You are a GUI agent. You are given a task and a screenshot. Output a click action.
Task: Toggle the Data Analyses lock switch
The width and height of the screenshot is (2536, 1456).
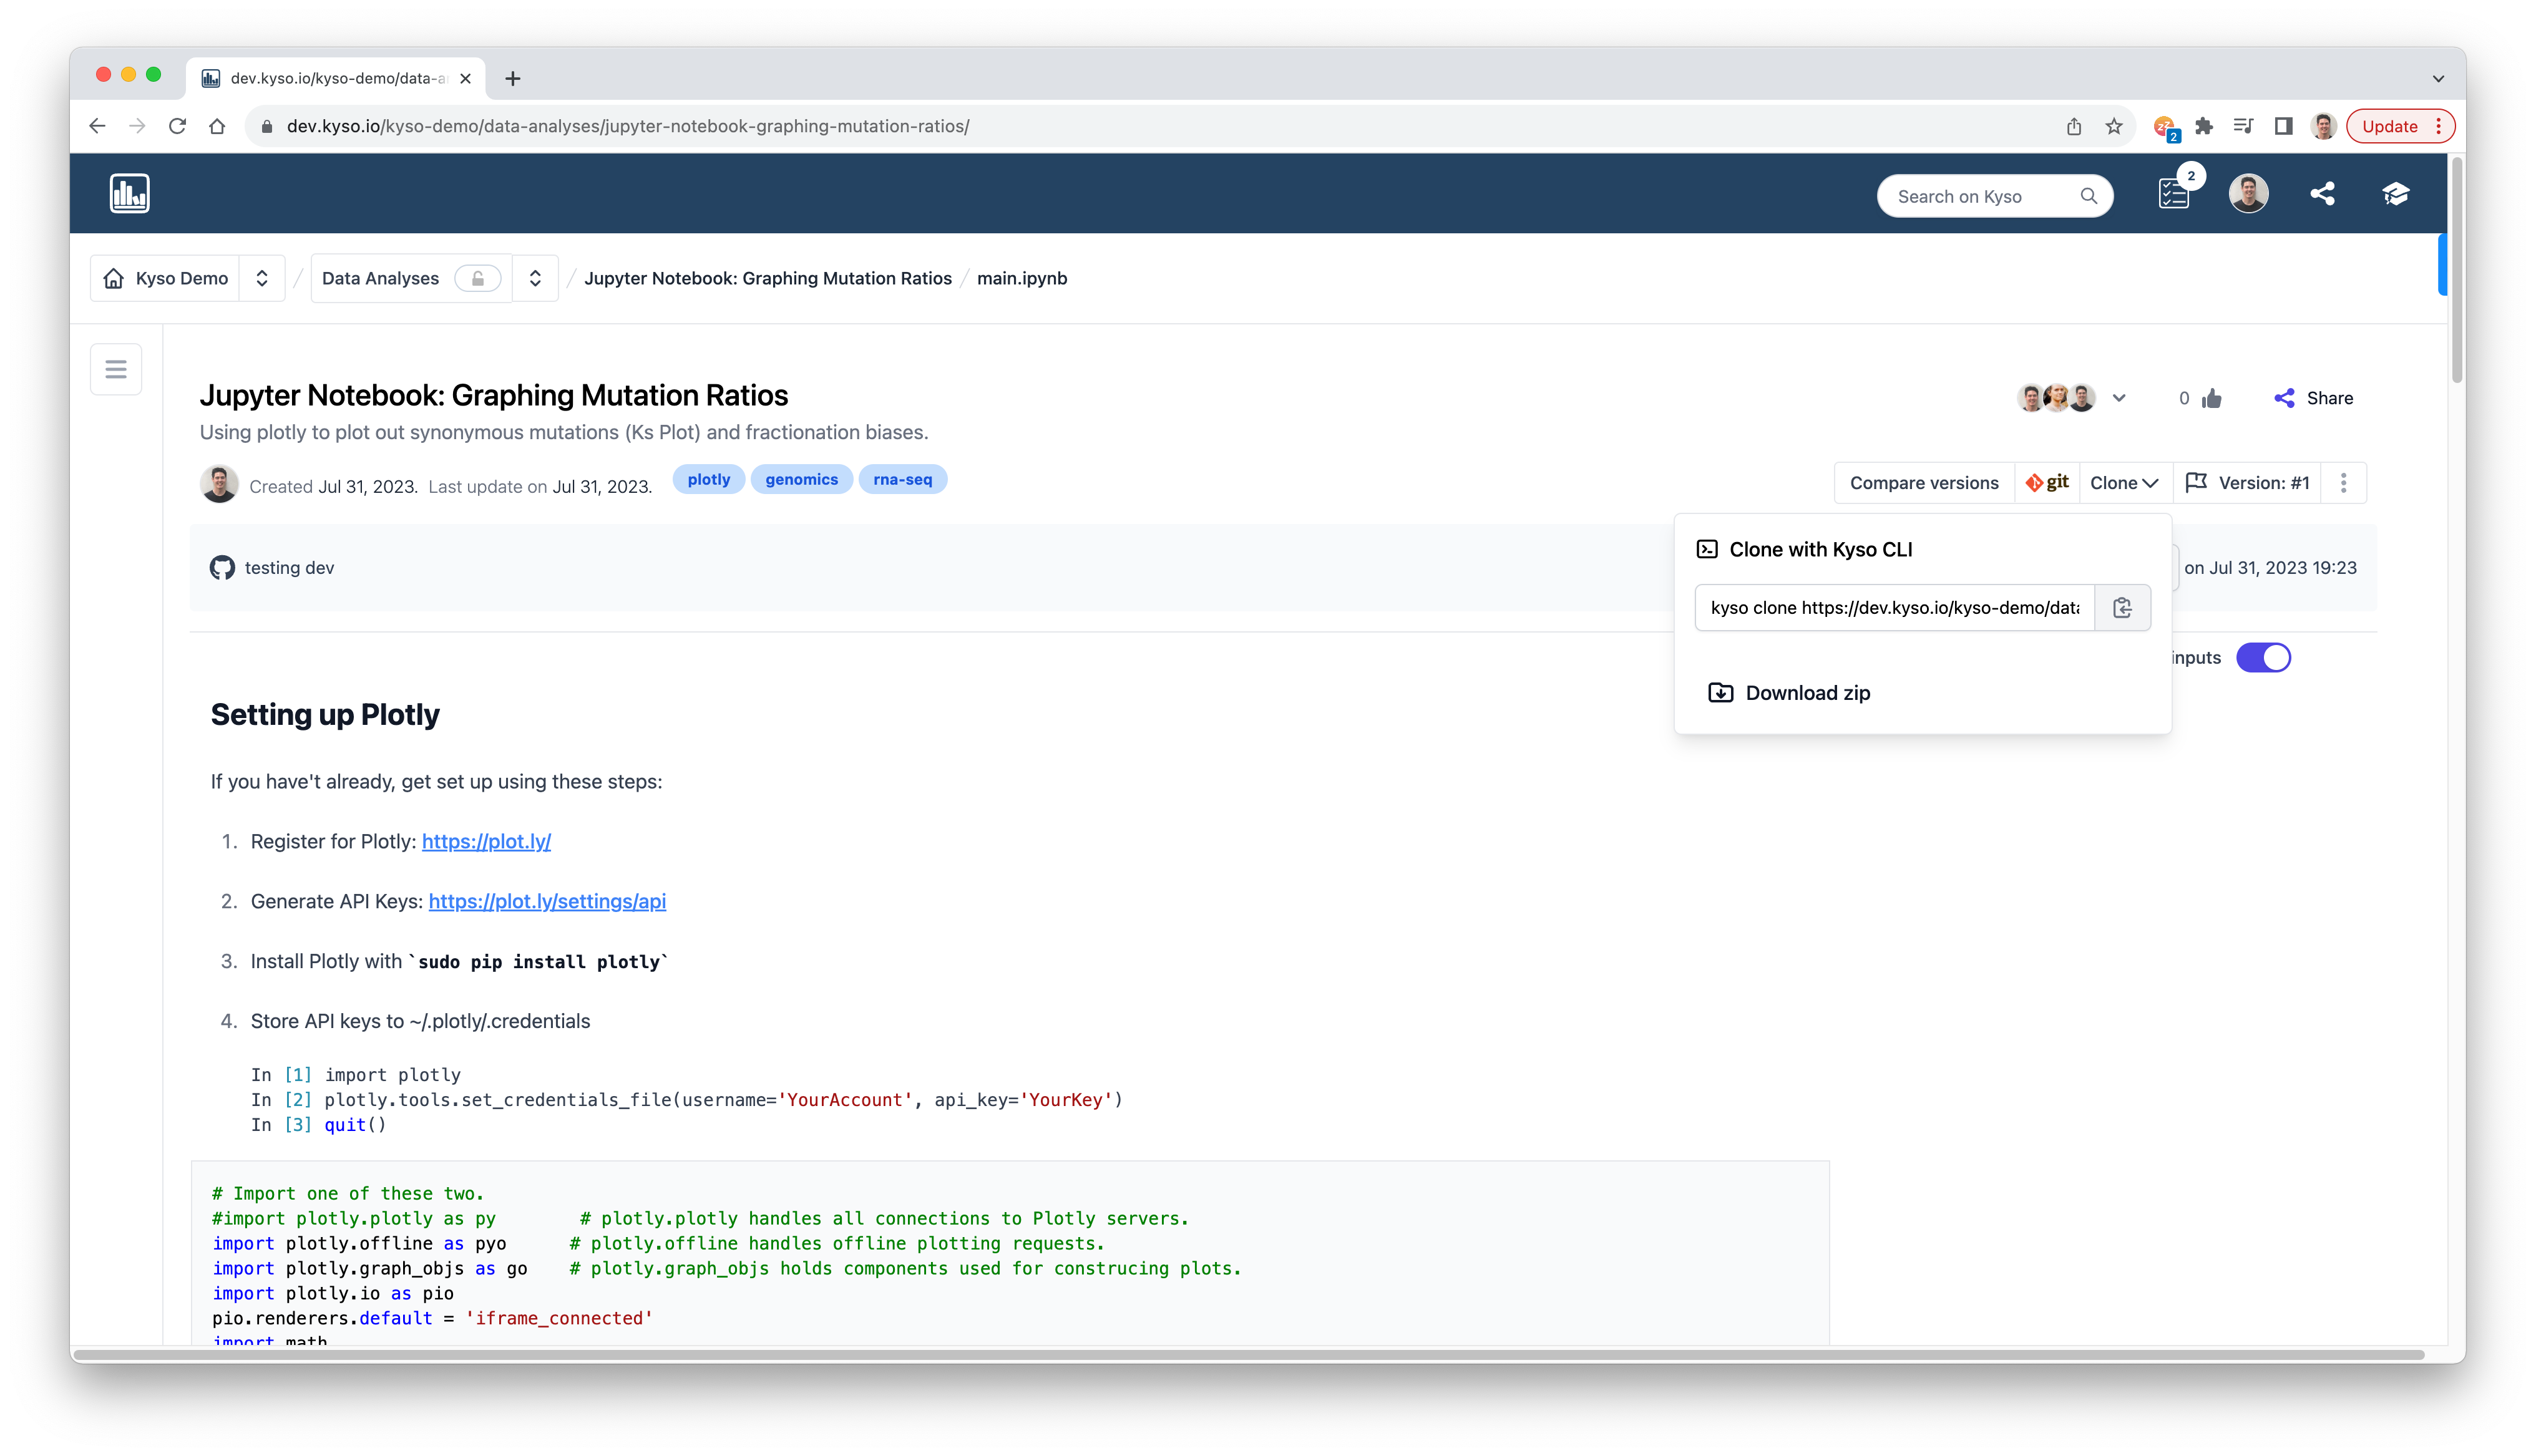click(477, 279)
